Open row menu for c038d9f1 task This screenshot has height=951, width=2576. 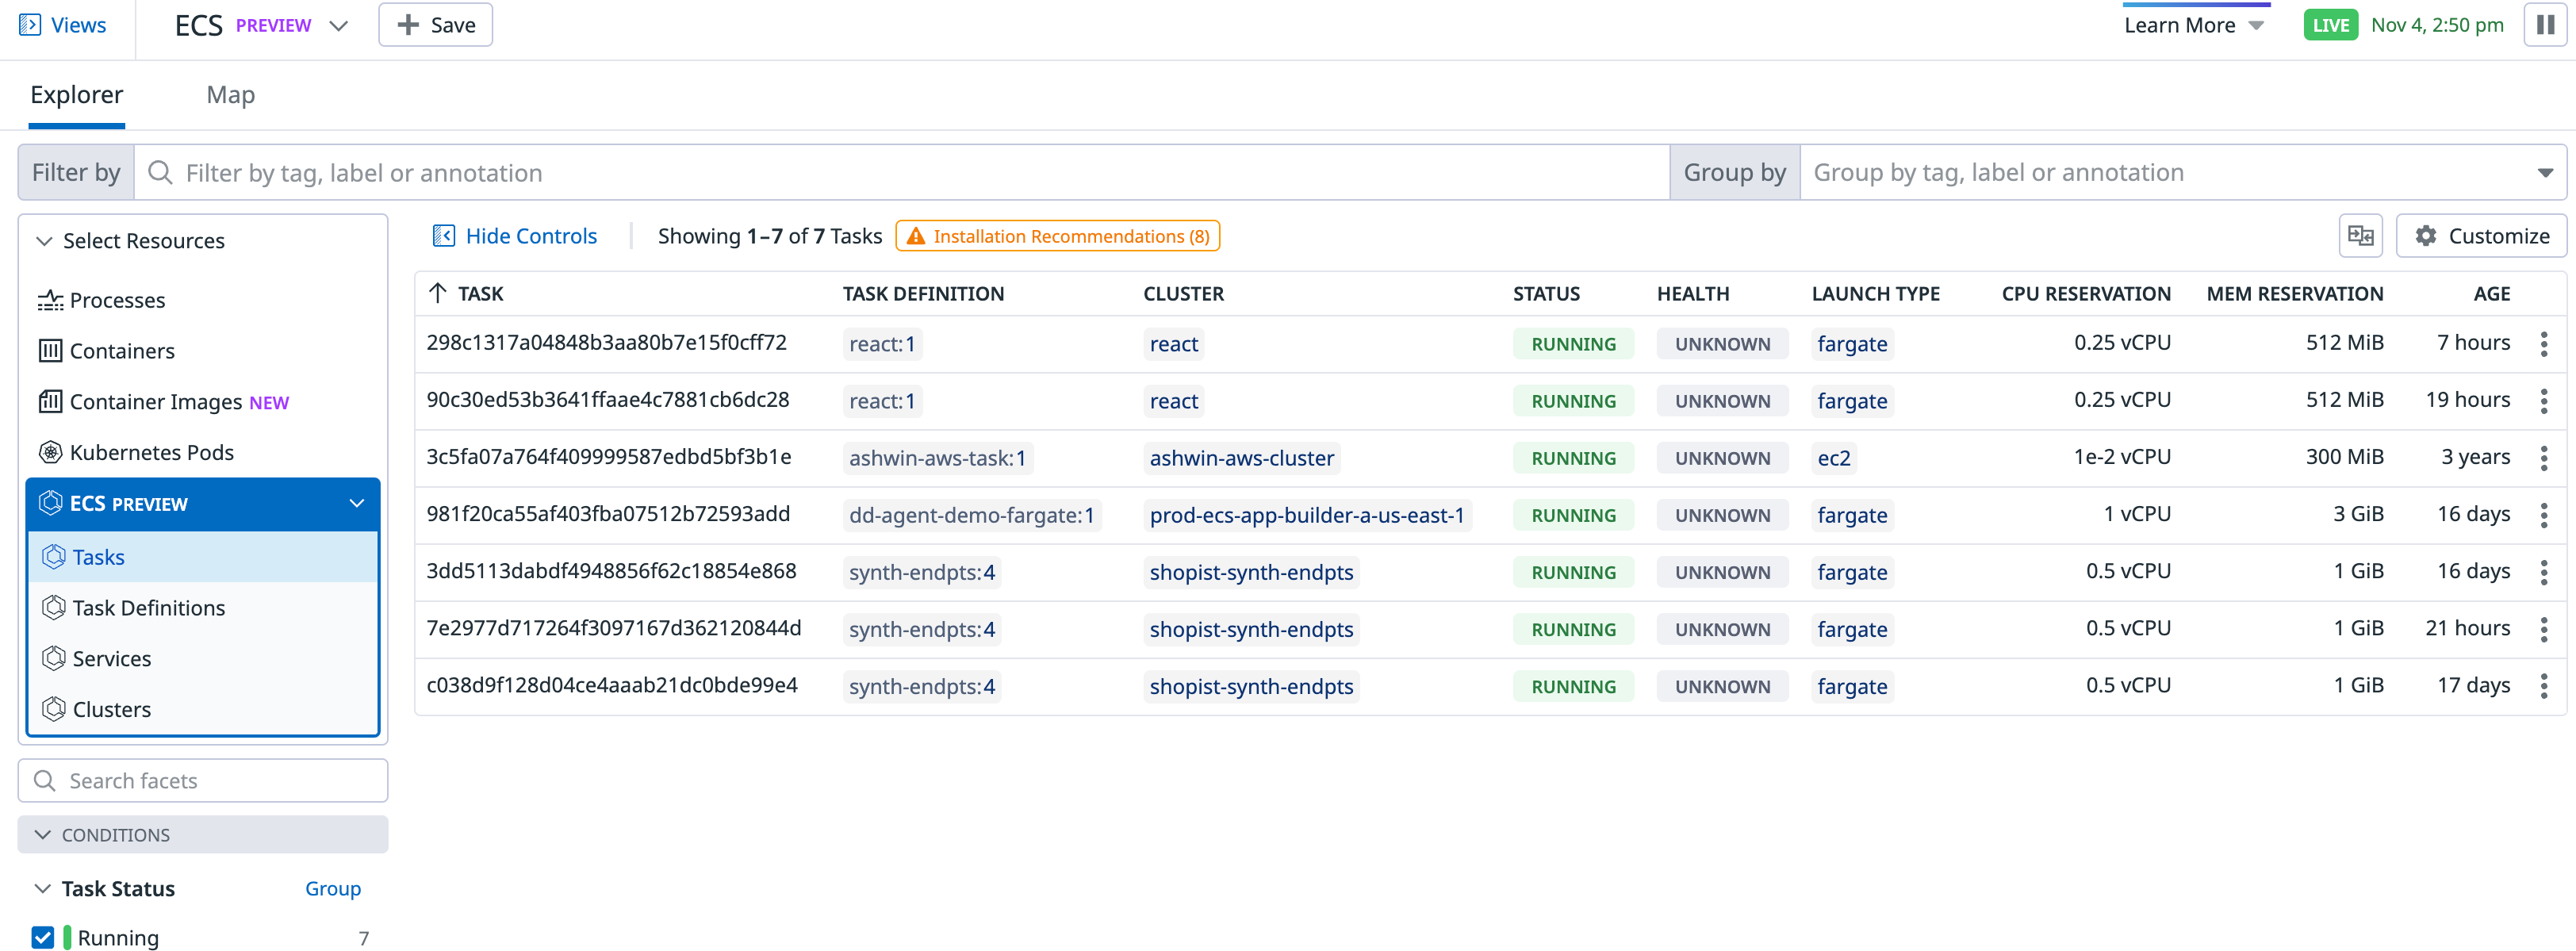click(2543, 686)
